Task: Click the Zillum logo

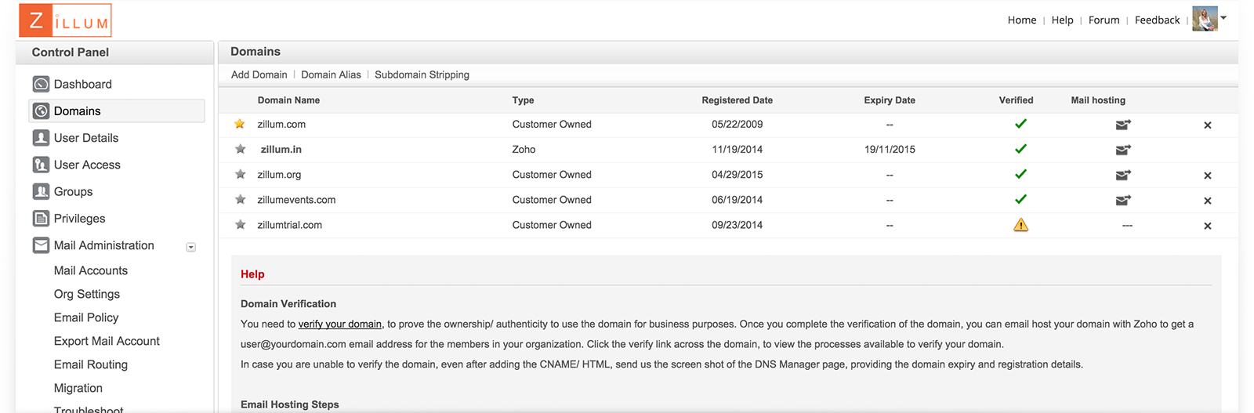Action: coord(65,20)
